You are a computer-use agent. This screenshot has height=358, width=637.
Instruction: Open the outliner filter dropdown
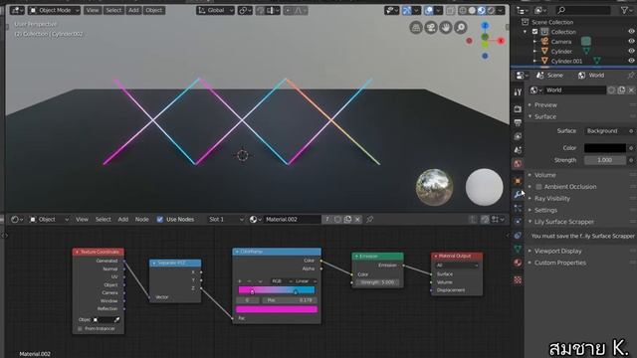coord(626,10)
